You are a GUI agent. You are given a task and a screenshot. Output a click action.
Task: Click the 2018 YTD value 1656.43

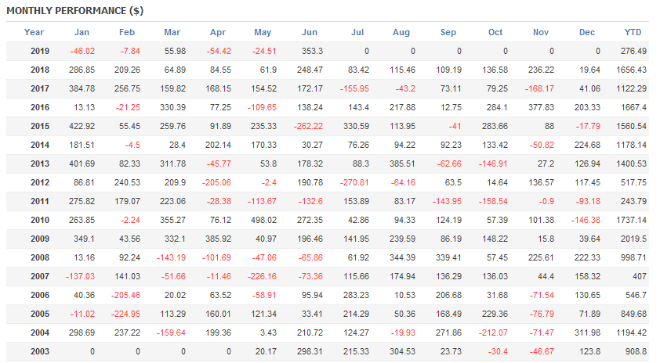[632, 70]
